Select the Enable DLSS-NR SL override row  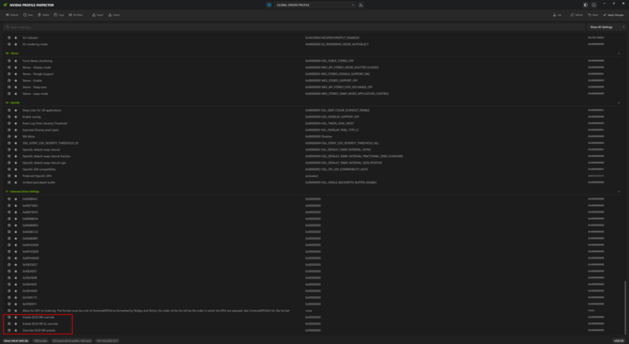[313, 323]
